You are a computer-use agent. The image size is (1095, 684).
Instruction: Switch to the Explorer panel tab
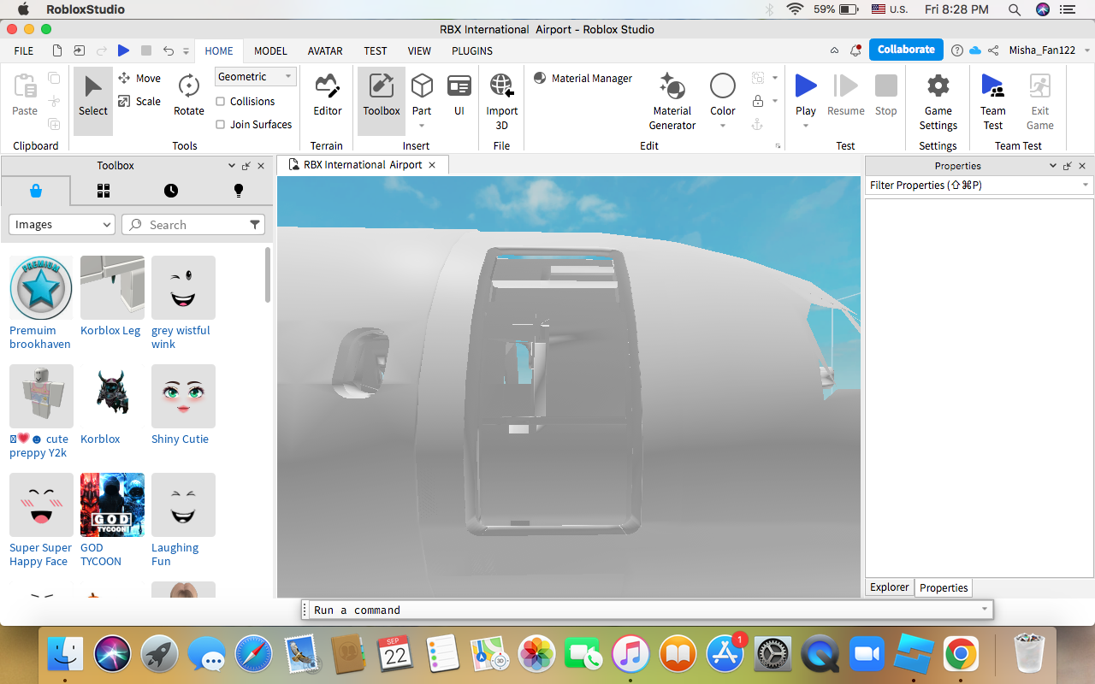889,587
